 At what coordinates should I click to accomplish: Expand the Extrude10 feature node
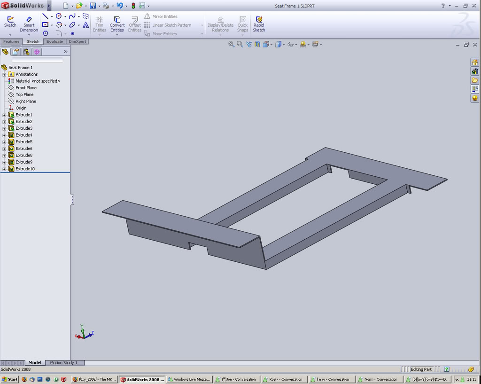pos(4,169)
